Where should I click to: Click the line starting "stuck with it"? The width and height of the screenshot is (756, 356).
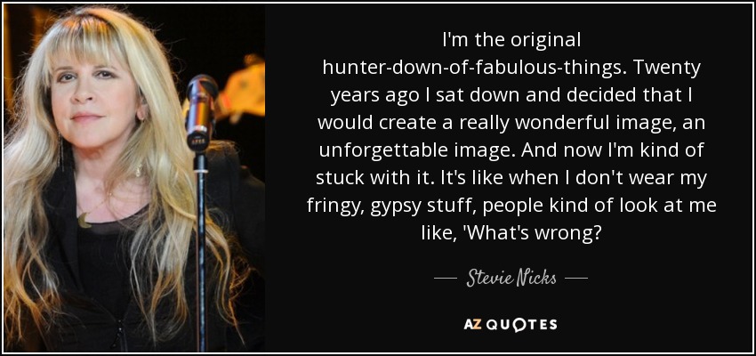coord(511,179)
